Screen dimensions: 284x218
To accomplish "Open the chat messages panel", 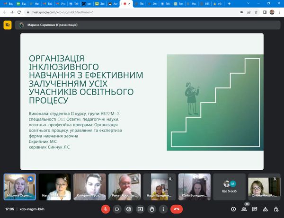I will (255, 209).
